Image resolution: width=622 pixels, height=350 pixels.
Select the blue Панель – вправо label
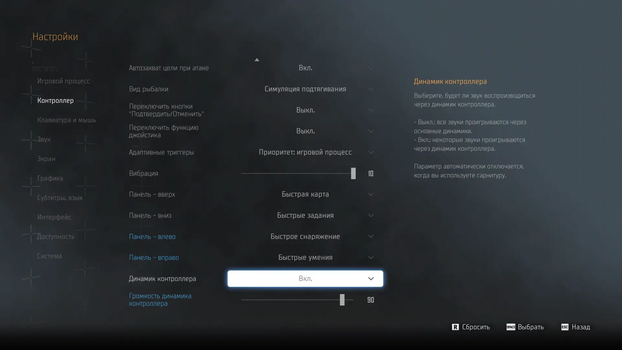click(x=154, y=258)
